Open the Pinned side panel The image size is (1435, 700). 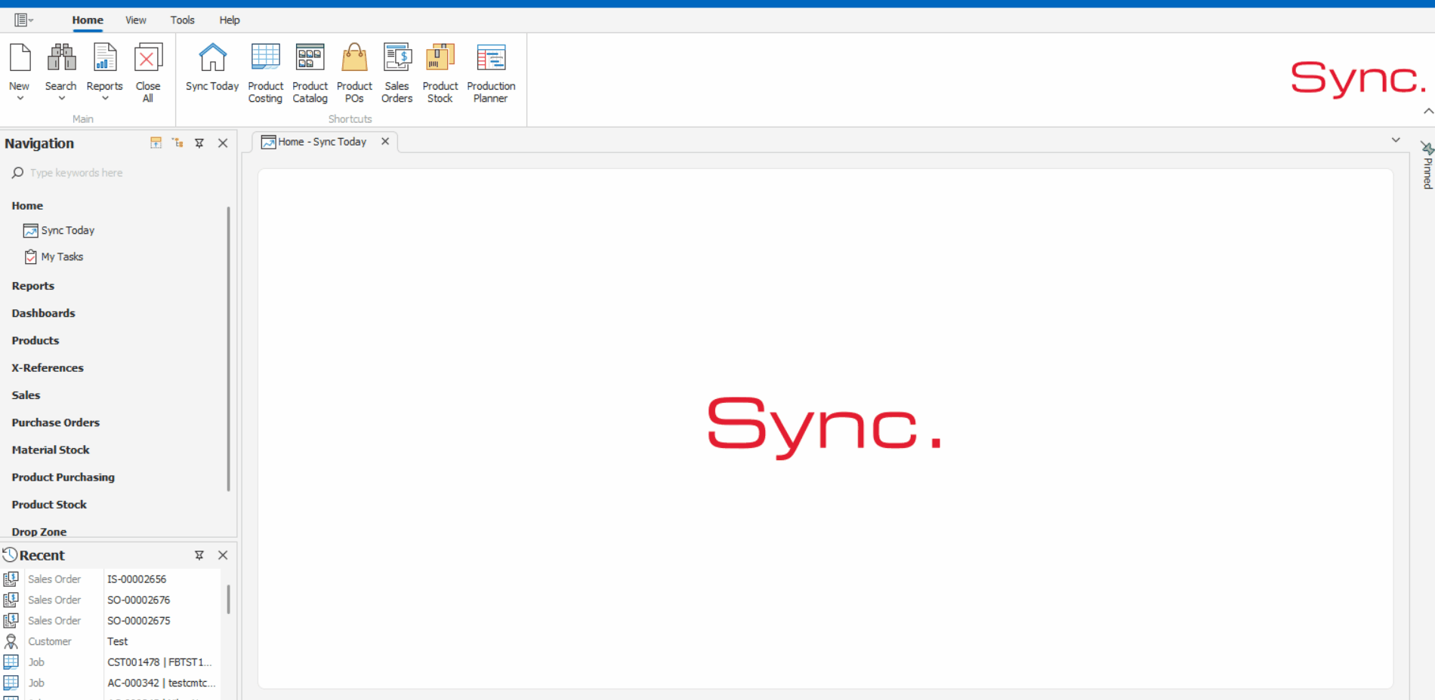pos(1427,165)
